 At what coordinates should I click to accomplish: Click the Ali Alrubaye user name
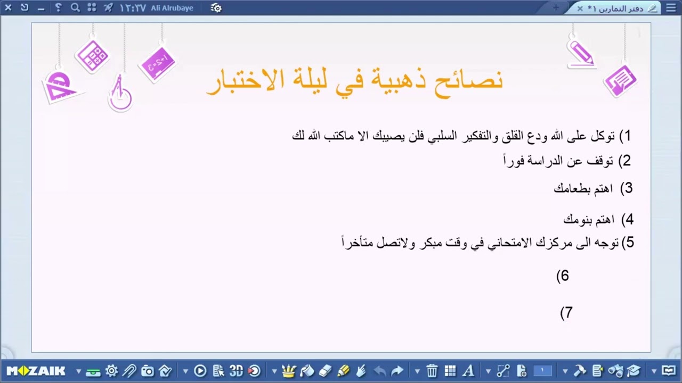[x=172, y=8]
